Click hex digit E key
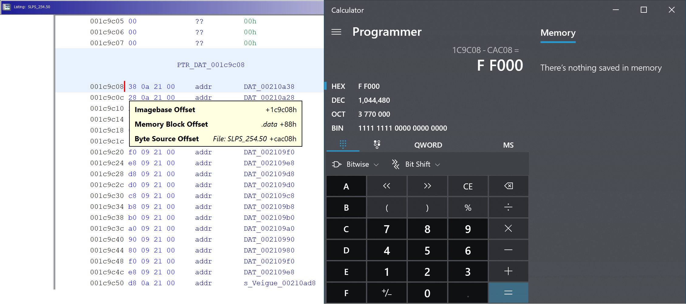Screen dimensions: 686x304 pos(346,271)
